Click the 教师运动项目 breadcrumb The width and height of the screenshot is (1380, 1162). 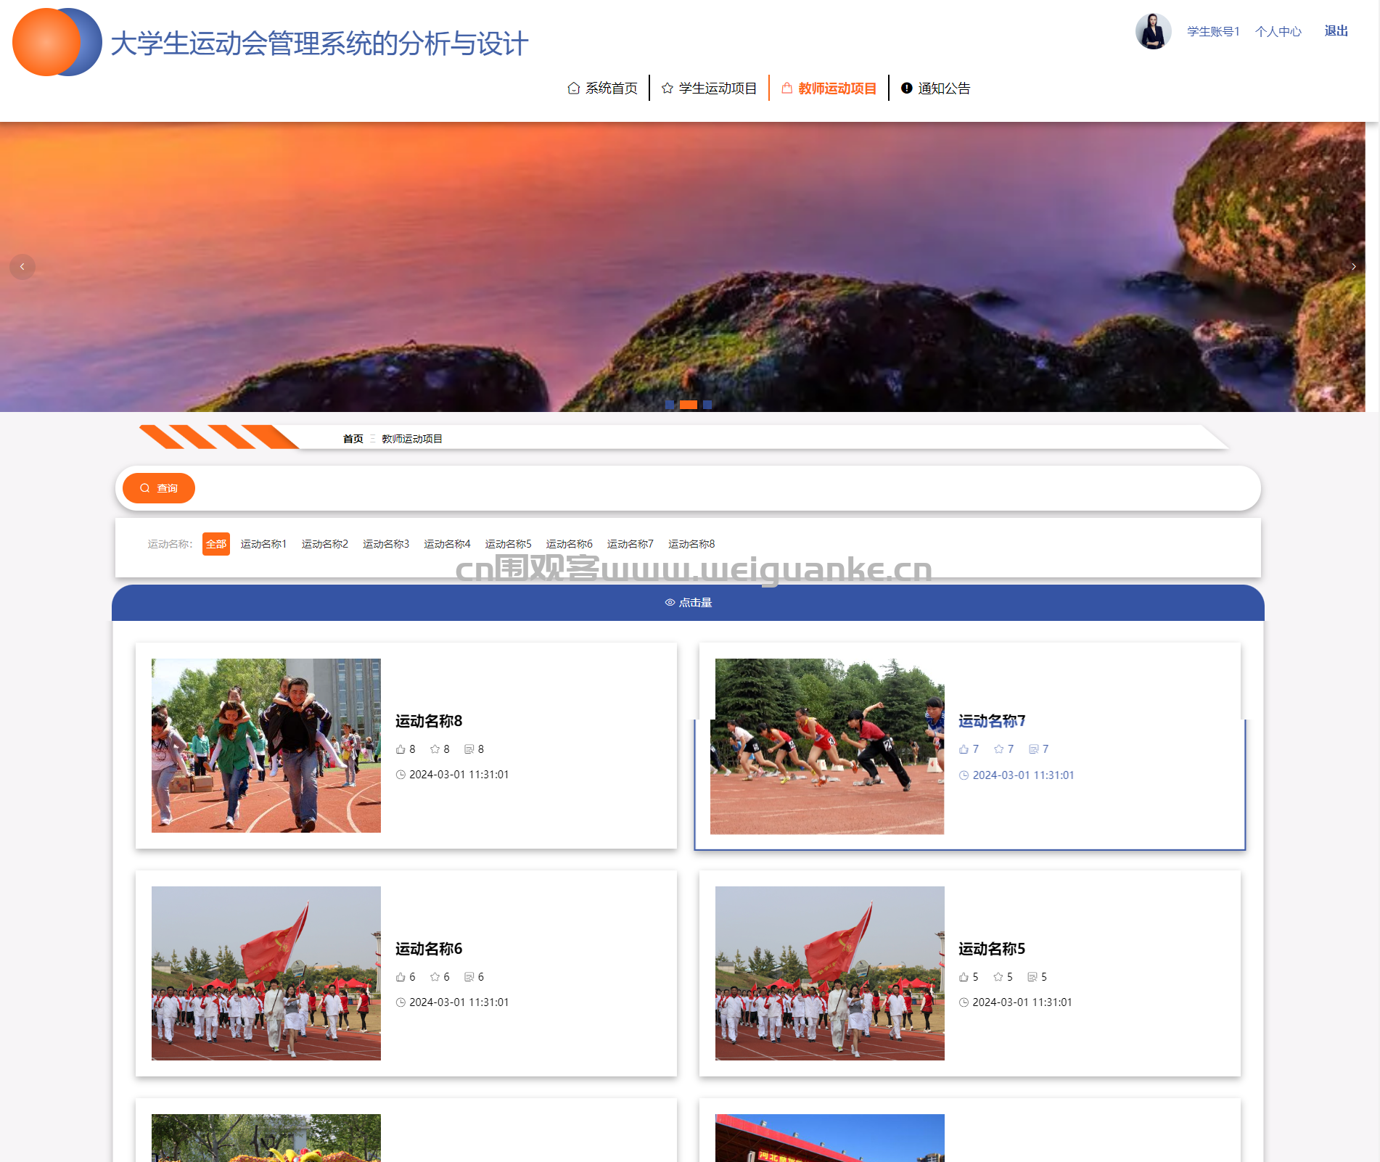[411, 439]
